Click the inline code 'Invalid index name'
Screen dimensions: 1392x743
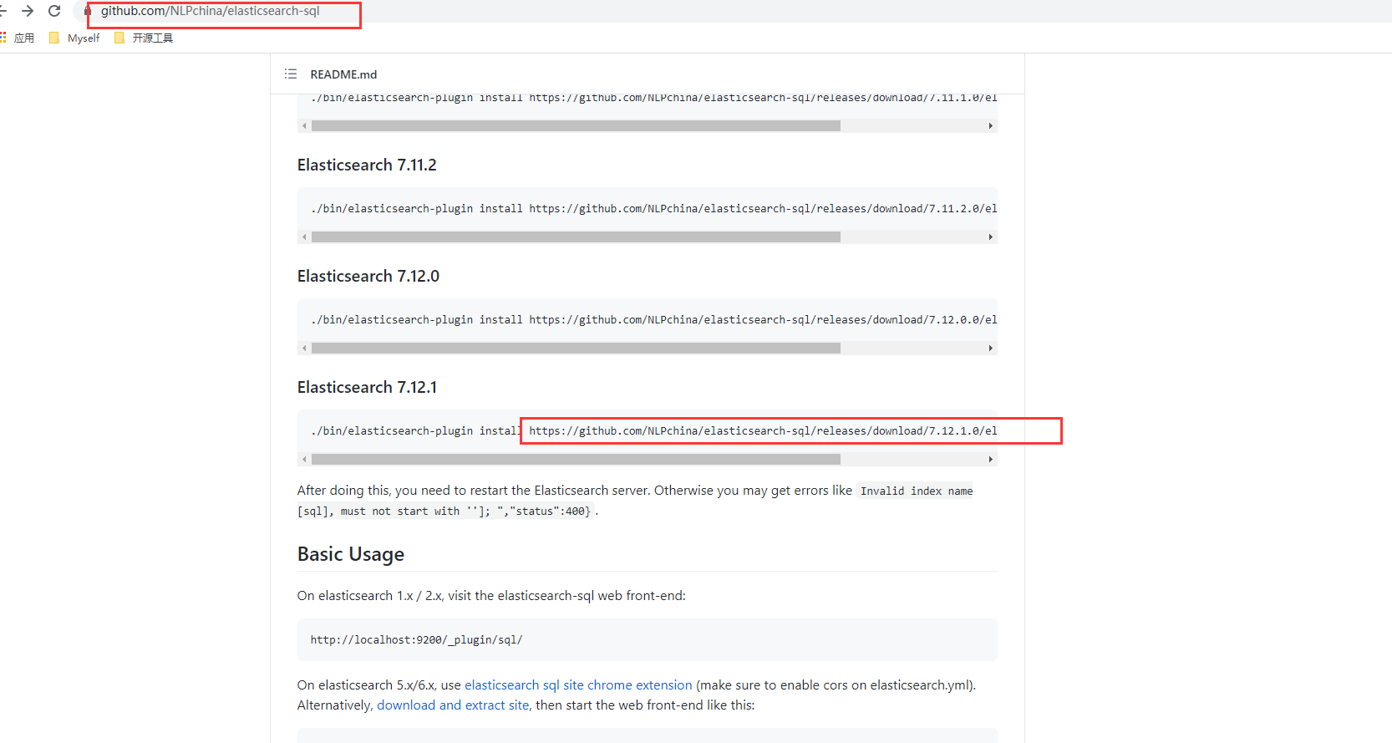[x=917, y=491]
